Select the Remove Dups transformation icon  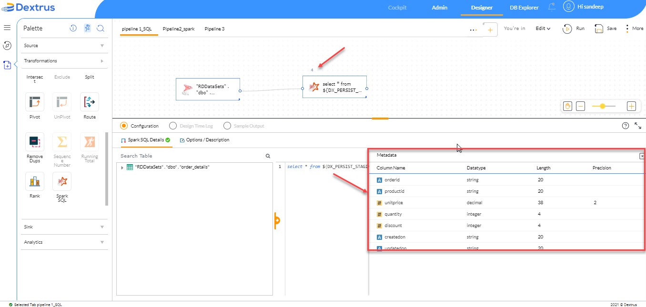35,142
